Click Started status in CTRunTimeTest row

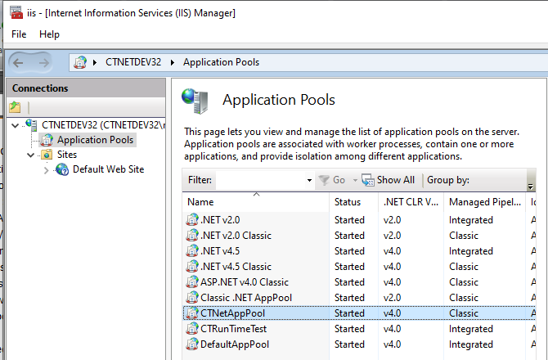pos(349,329)
